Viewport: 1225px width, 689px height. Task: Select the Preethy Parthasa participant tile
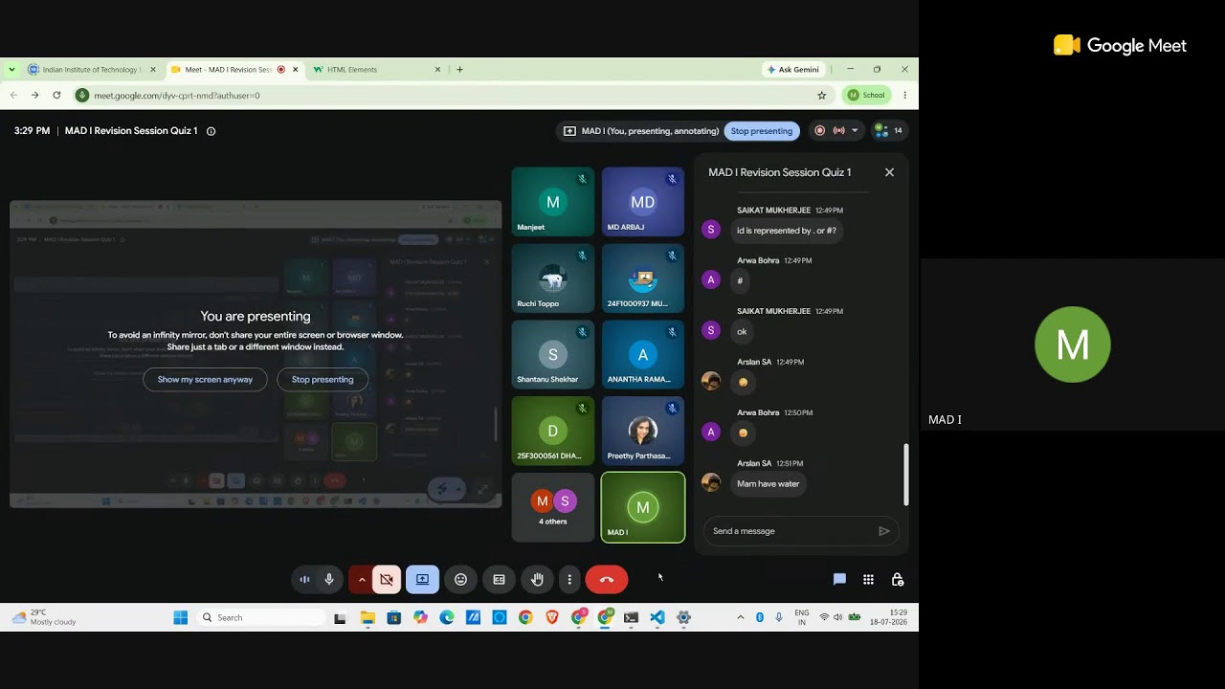coord(643,431)
